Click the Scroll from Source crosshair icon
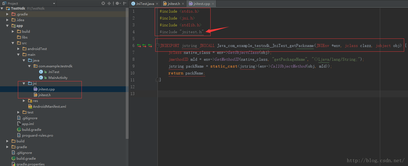Screen dimensions: 408x166 [103, 3]
